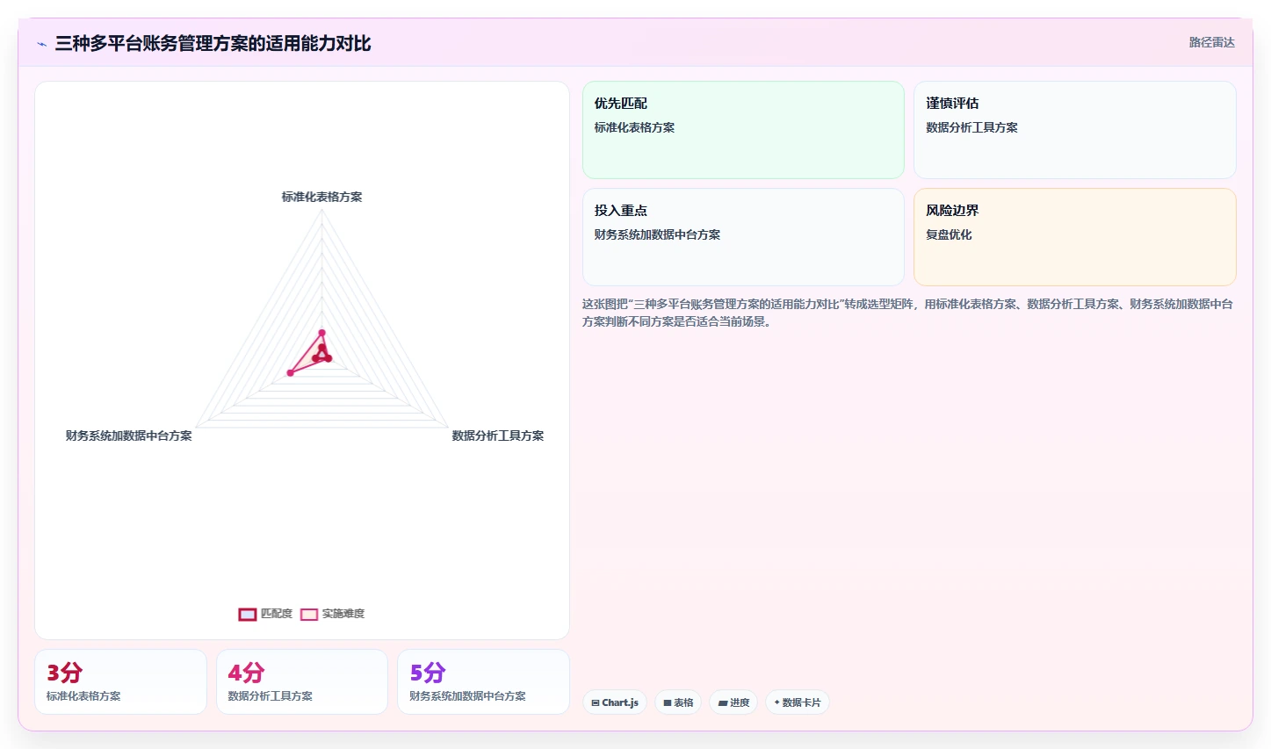Select the 4分 数据分析工具方案 stat card
The width and height of the screenshot is (1271, 749).
301,682
